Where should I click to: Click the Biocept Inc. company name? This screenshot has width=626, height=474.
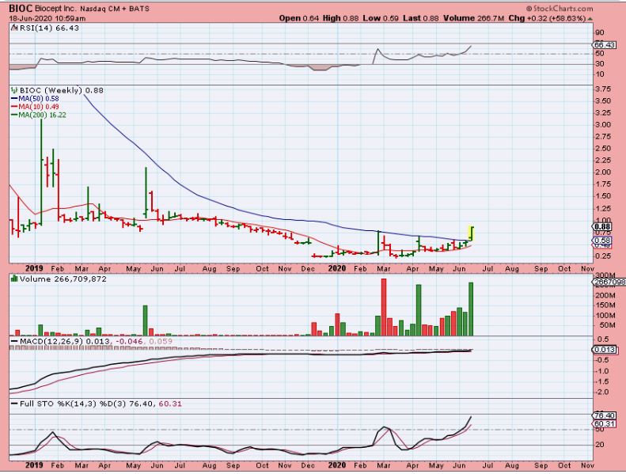pyautogui.click(x=55, y=9)
